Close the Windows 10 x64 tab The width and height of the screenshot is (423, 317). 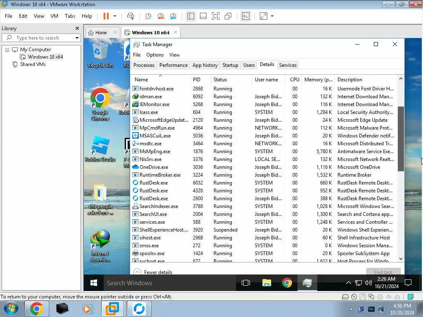tap(176, 32)
